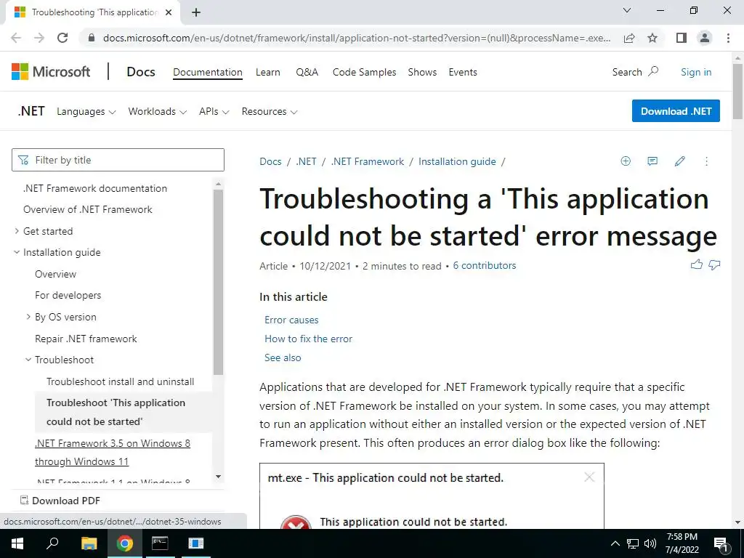Bookmark this page with the star icon

tap(653, 38)
